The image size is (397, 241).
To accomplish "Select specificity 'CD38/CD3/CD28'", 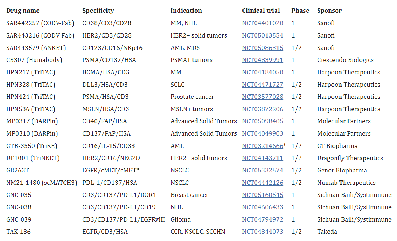I will 107,23.
